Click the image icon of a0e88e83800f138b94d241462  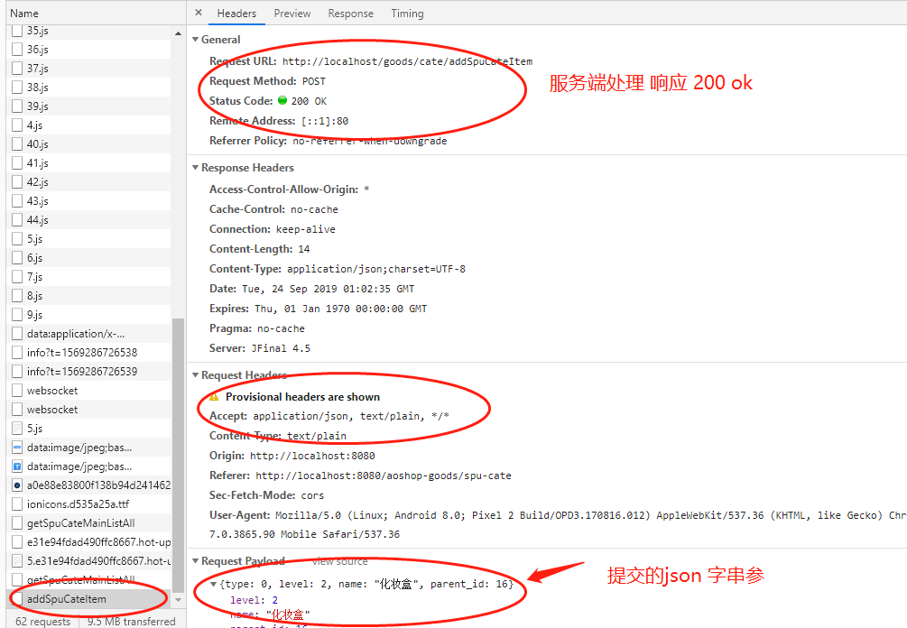(17, 485)
